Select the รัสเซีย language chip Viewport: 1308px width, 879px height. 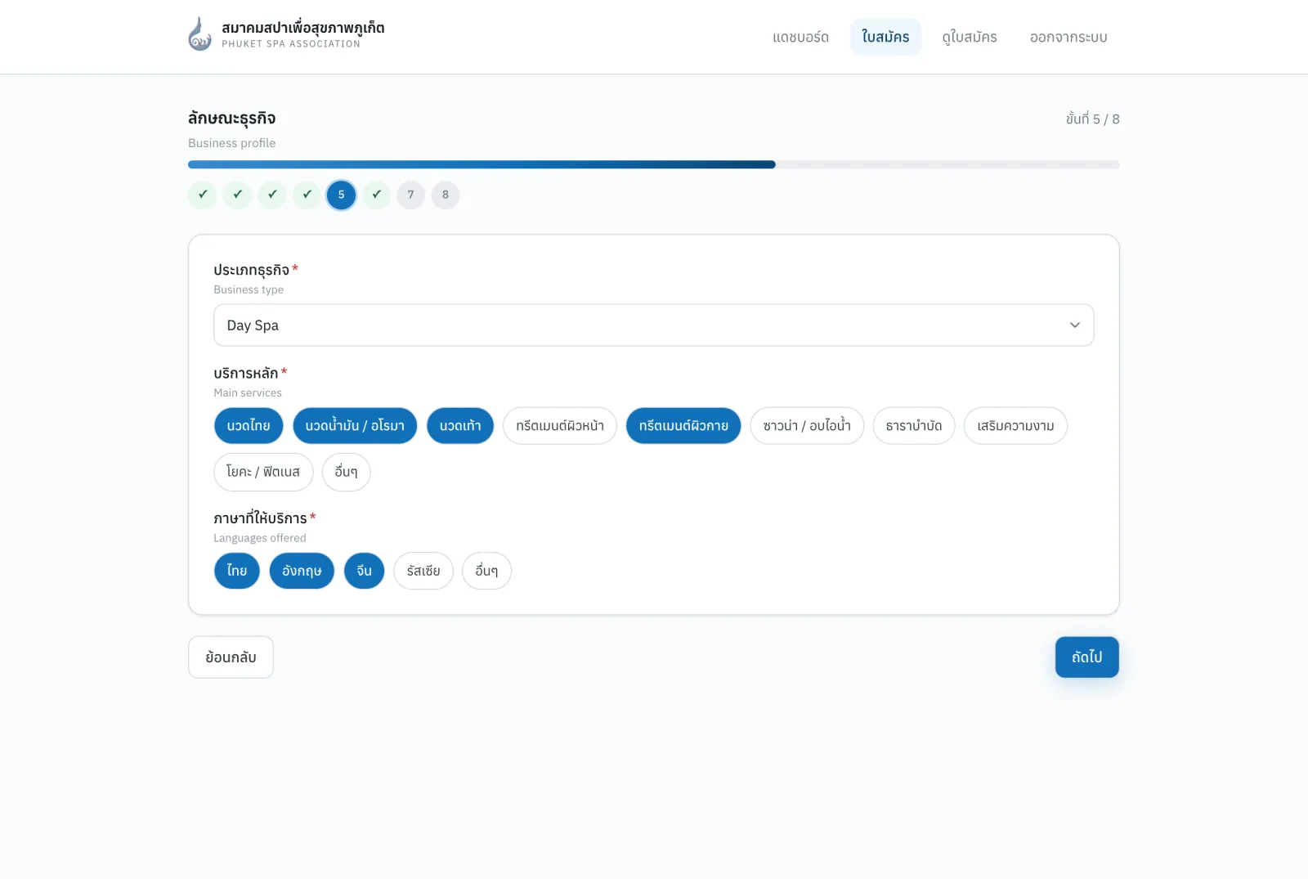pyautogui.click(x=423, y=571)
